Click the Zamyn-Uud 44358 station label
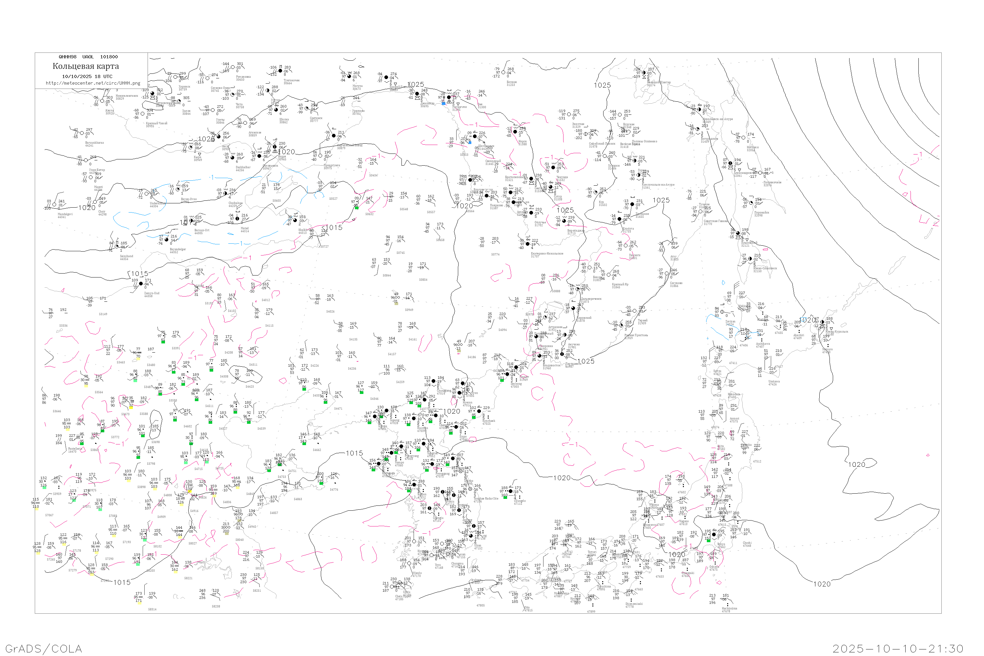Image resolution: width=984 pixels, height=656 pixels. coord(152,295)
